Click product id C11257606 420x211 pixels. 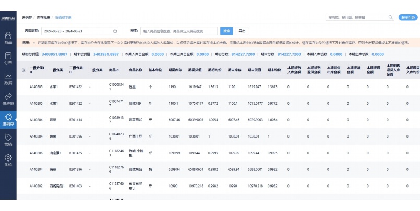click(116, 186)
